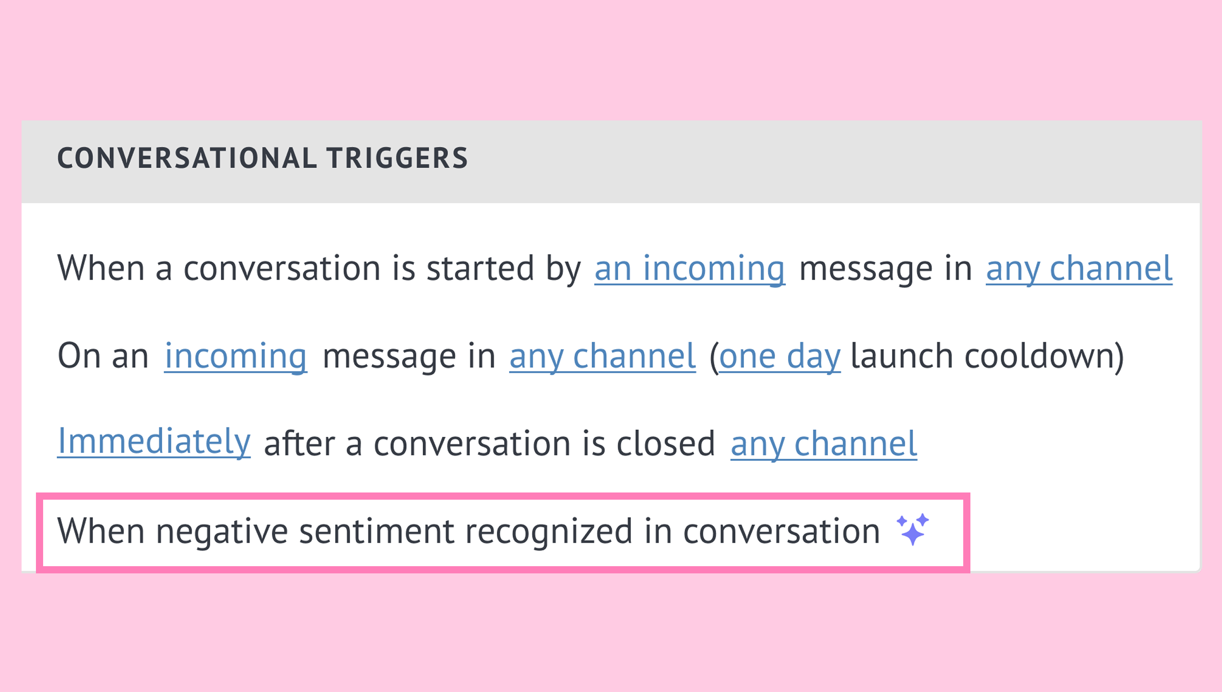Screen dimensions: 1222x692
Task: Open the 'an incoming' selector in first trigger
Action: pyautogui.click(x=689, y=270)
